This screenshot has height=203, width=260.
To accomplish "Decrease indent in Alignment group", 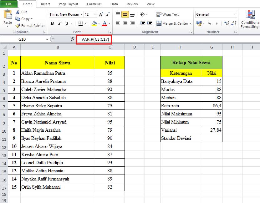I will click(x=142, y=23).
